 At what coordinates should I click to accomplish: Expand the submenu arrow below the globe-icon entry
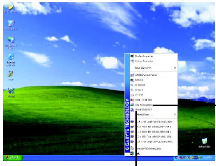[x=175, y=115]
